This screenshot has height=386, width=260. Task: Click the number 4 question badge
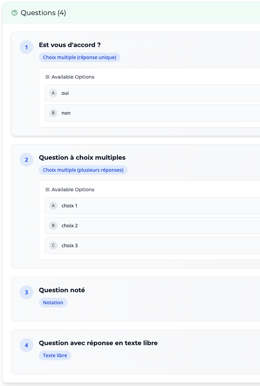point(26,345)
